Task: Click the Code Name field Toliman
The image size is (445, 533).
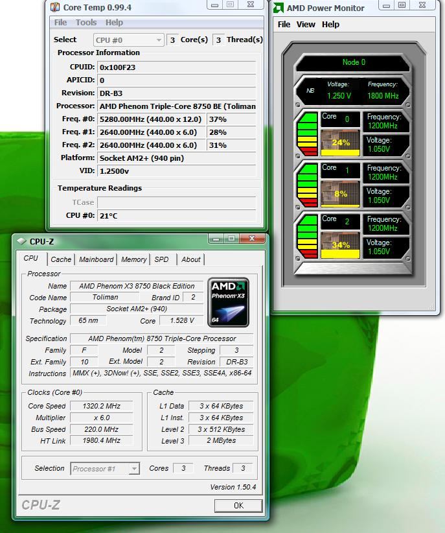Action: [106, 297]
